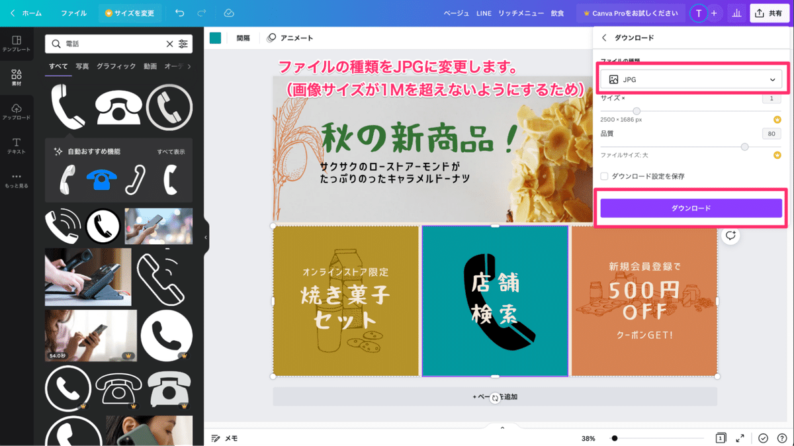This screenshot has width=794, height=446.
Task: Select the black phone graphic on the teal tile
Action: 499,301
